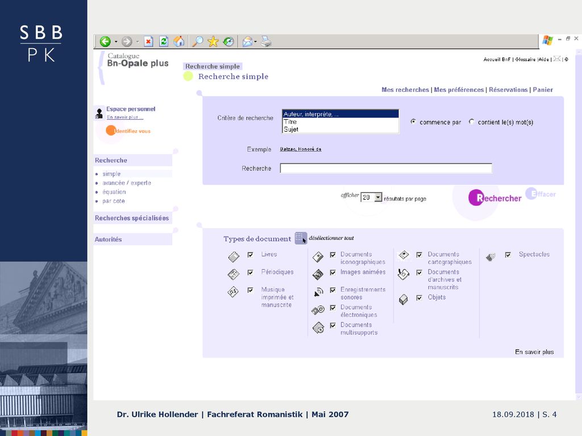This screenshot has height=436, width=582.
Task: Toggle the Documents d'archives et manuscrits checkbox
Action: pos(419,272)
